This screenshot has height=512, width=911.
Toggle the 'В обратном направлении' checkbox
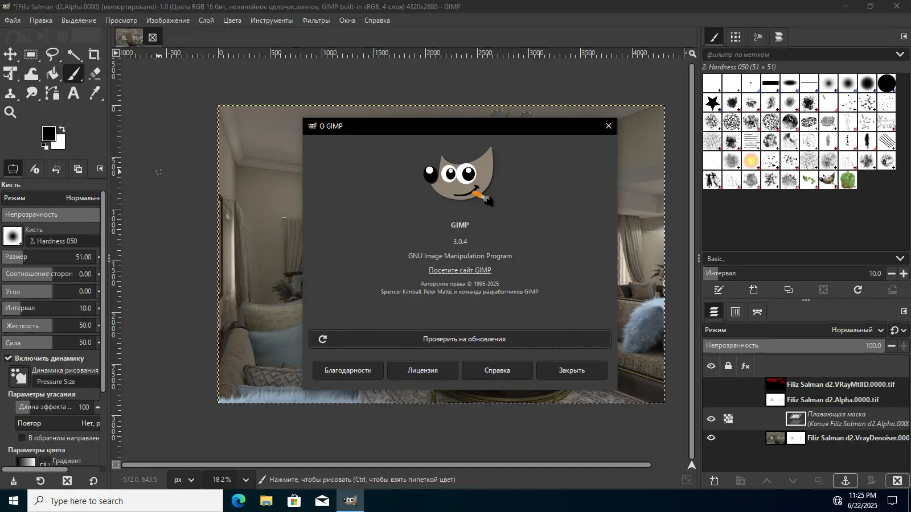[x=22, y=437]
